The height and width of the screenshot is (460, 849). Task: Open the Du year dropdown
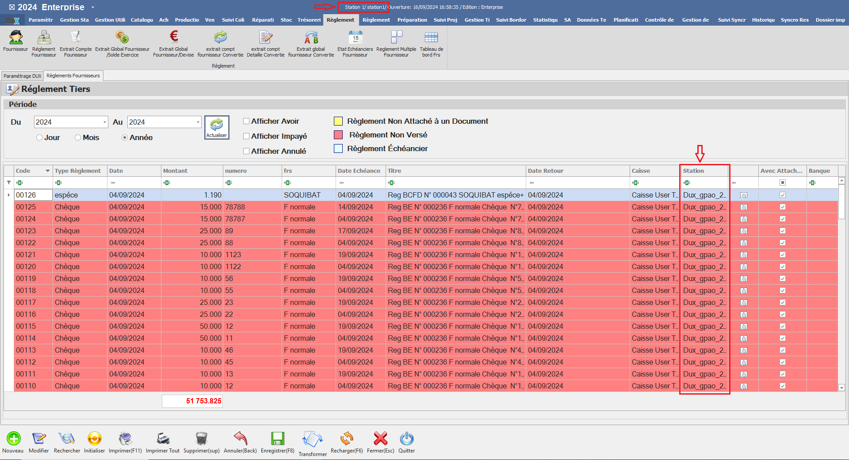pyautogui.click(x=105, y=122)
